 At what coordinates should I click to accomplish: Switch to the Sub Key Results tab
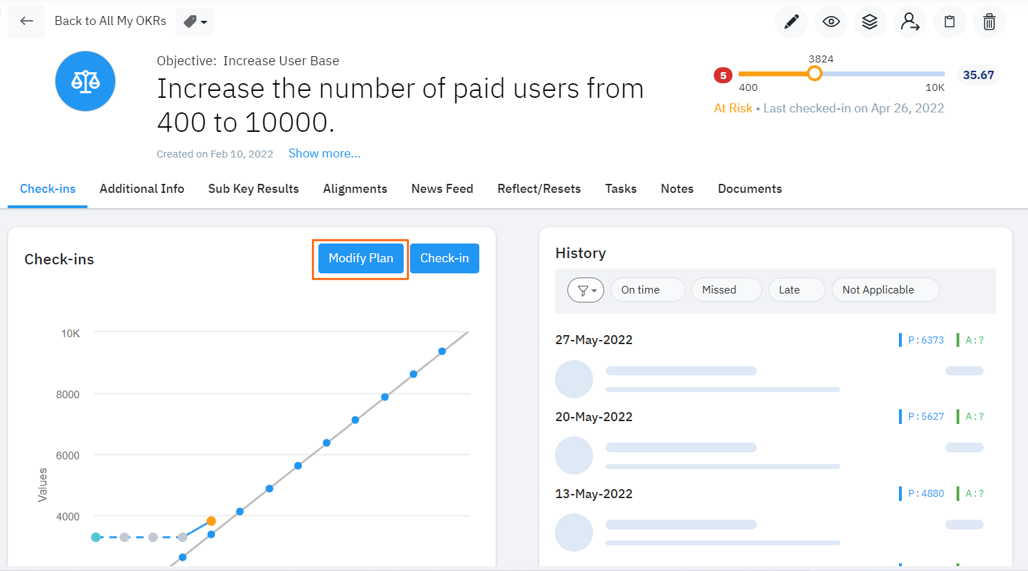[253, 189]
